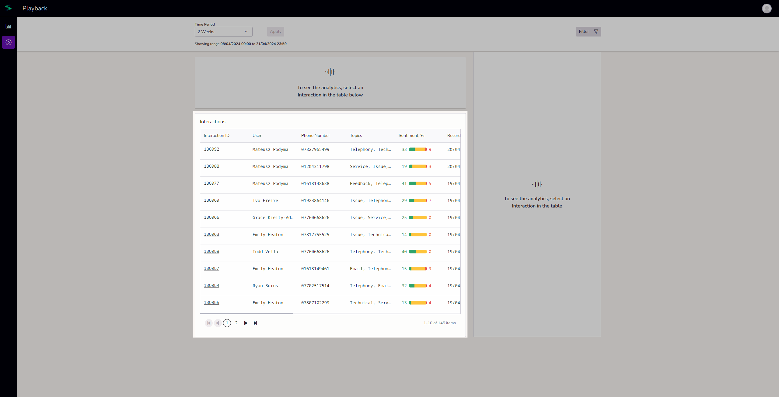Go to previous page arrow
779x397 pixels.
tap(218, 323)
